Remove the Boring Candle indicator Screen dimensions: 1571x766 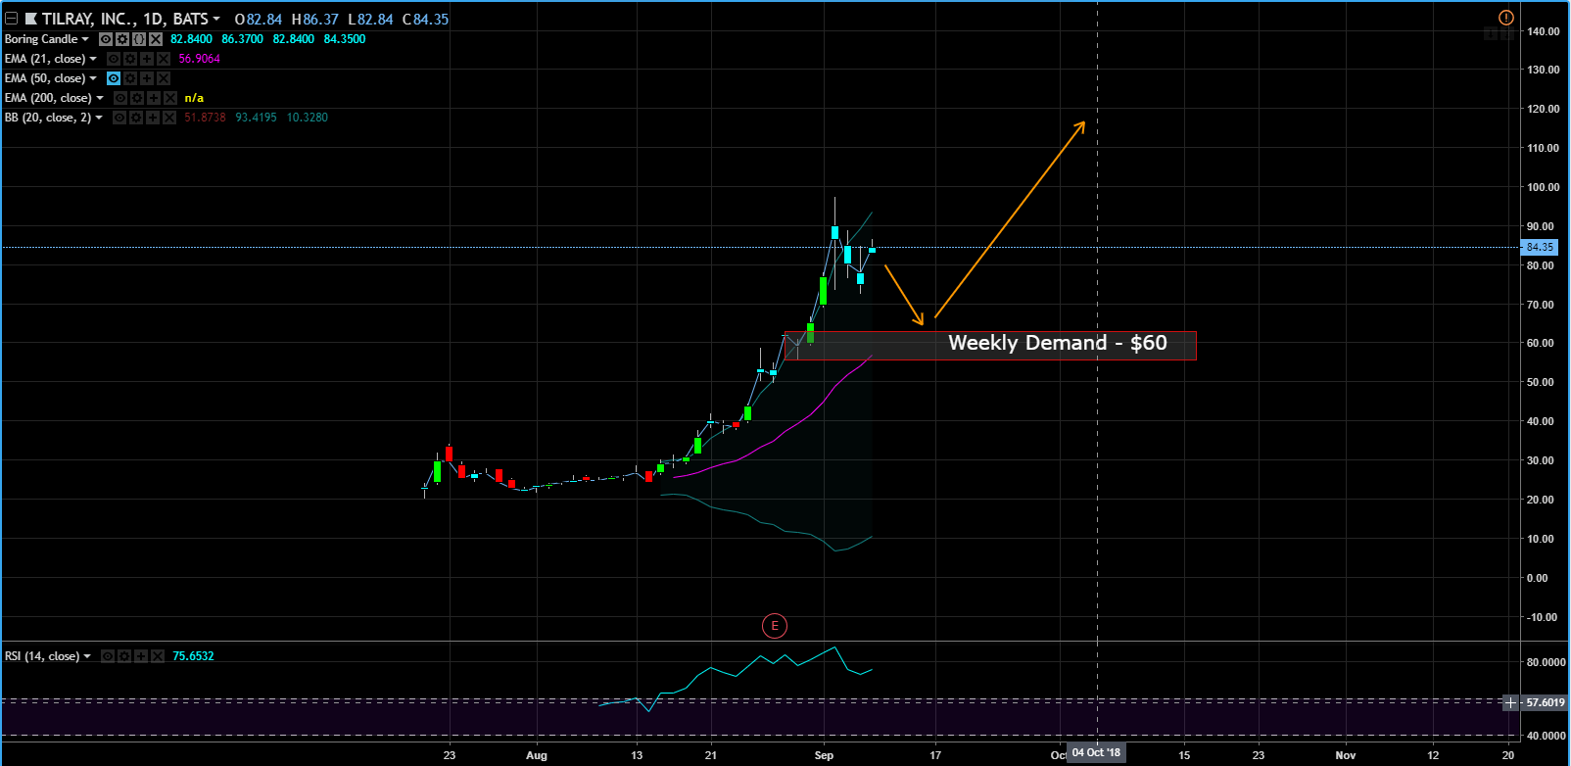[x=156, y=39]
